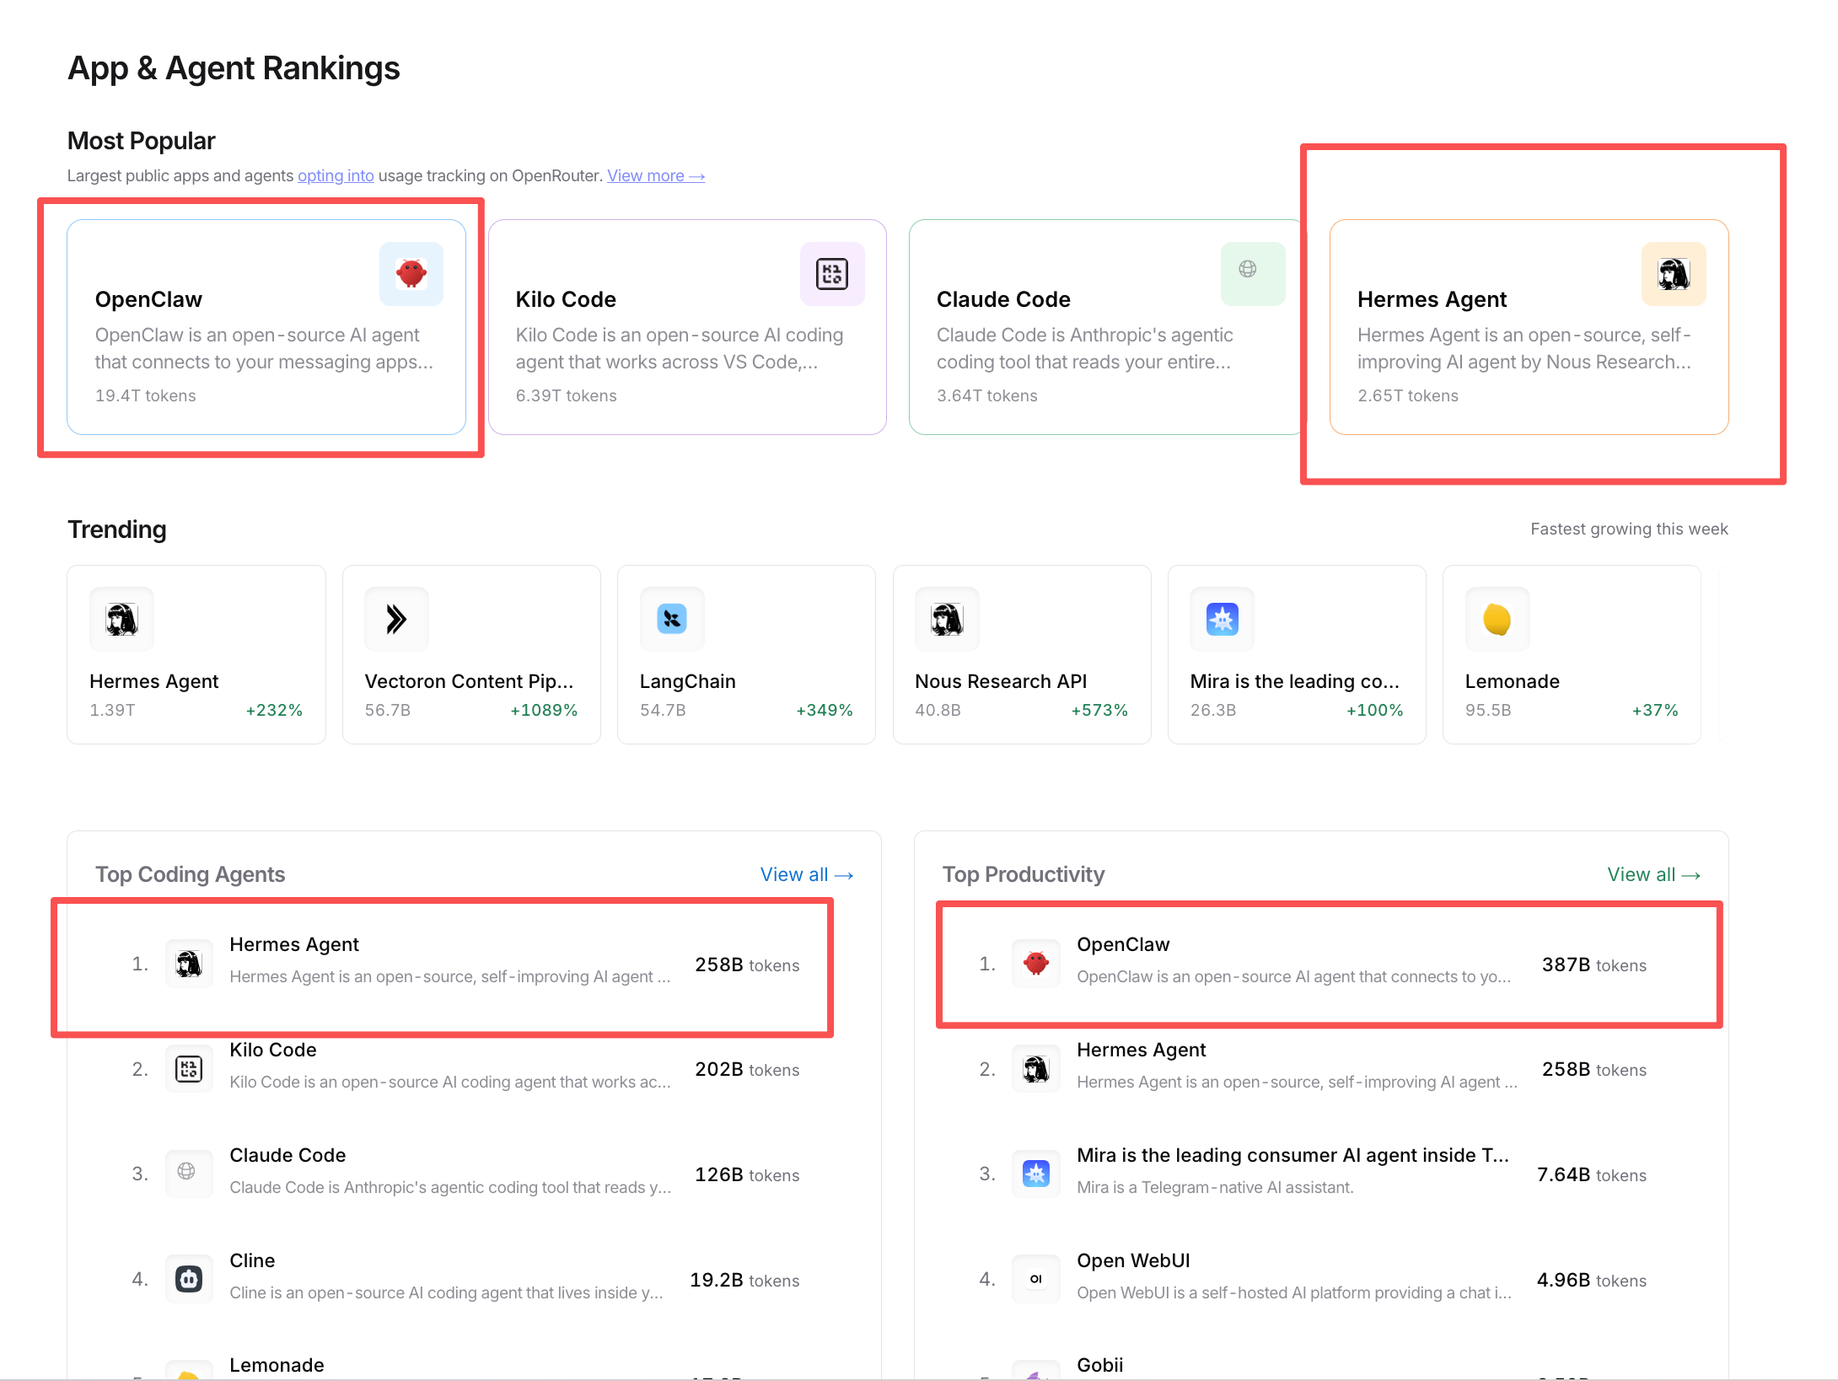Click Hermes Agent icon in Top Coding Agents
Viewport: 1838px width, 1381px height.
click(x=189, y=964)
